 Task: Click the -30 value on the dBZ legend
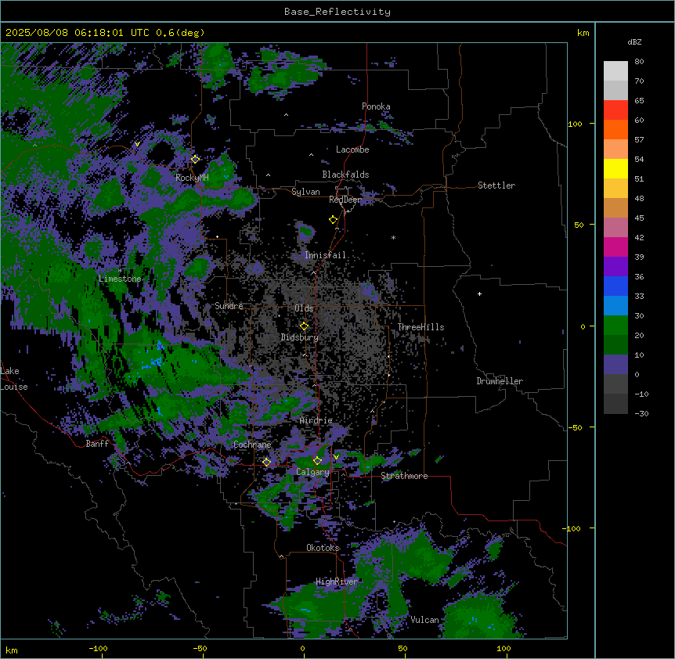641,413
